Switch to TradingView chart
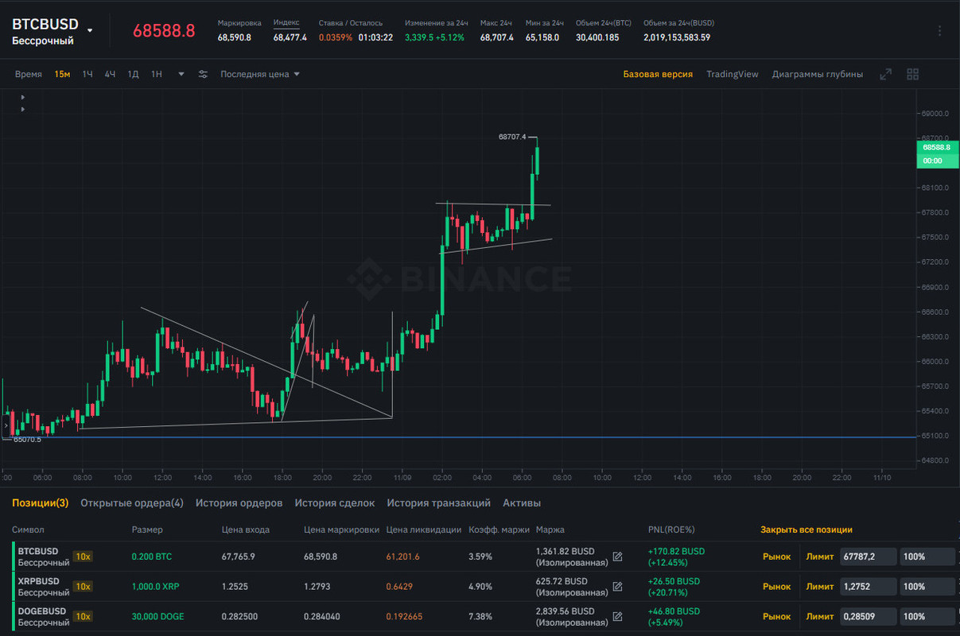Screen dimensions: 960x636 (733, 74)
